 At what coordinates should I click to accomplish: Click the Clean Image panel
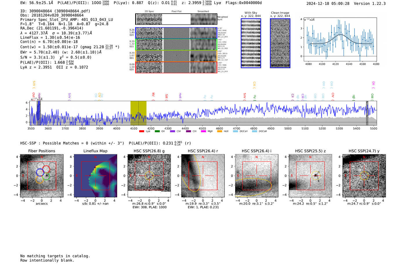click(x=280, y=43)
